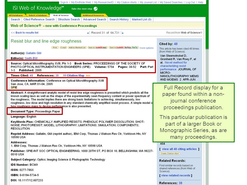Screen dimensions: 247x185
Task: Open the Search menu item
Action: pos(15,20)
